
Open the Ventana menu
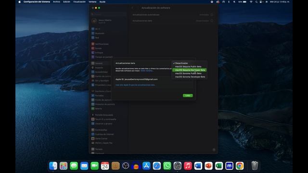click(x=92, y=2)
